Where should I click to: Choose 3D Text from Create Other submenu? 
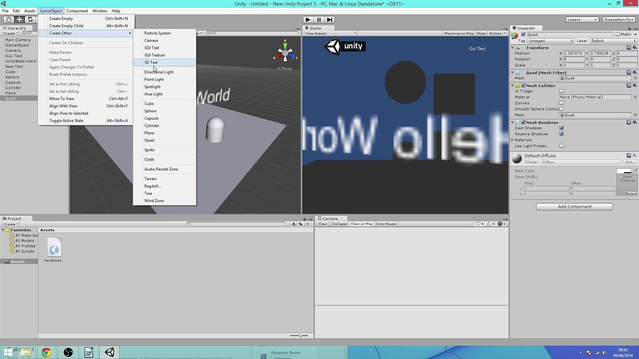pyautogui.click(x=165, y=62)
